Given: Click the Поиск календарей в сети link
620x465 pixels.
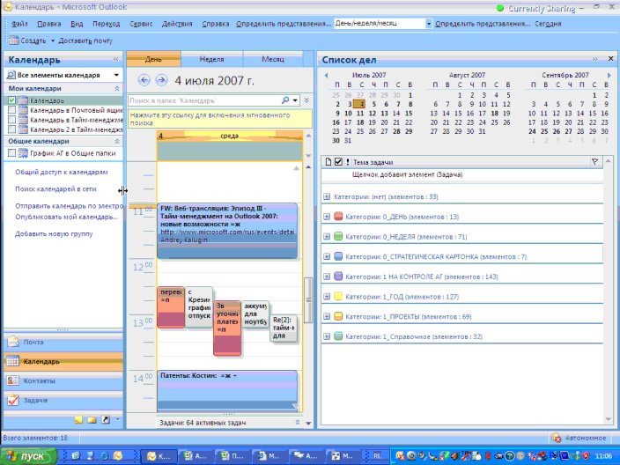Looking at the screenshot, I should point(55,189).
